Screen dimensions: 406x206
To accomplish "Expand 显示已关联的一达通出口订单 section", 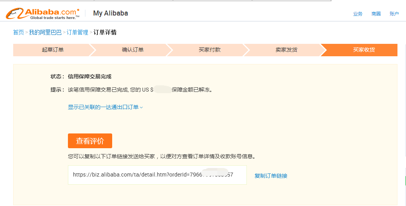I will [105, 107].
